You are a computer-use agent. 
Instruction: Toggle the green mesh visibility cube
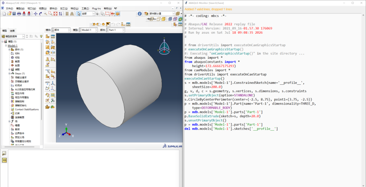pyautogui.click(x=180, y=19)
